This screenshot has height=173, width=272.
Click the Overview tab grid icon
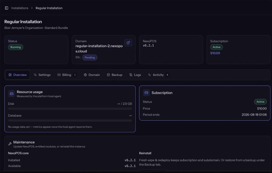click(10, 75)
